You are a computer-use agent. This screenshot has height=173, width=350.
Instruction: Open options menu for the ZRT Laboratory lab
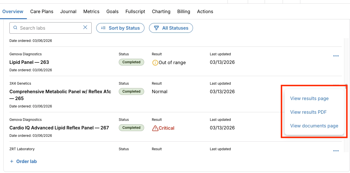click(x=336, y=151)
